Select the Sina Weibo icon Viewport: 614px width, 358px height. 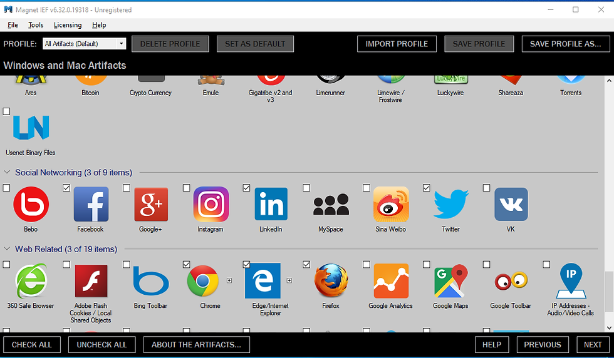tap(391, 204)
